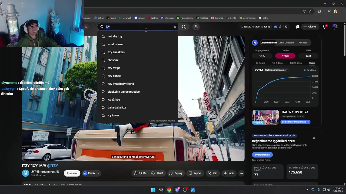Expand the Remix dropdown arrow
Screen dimensions: 346x194
pyautogui.click(x=99, y=173)
